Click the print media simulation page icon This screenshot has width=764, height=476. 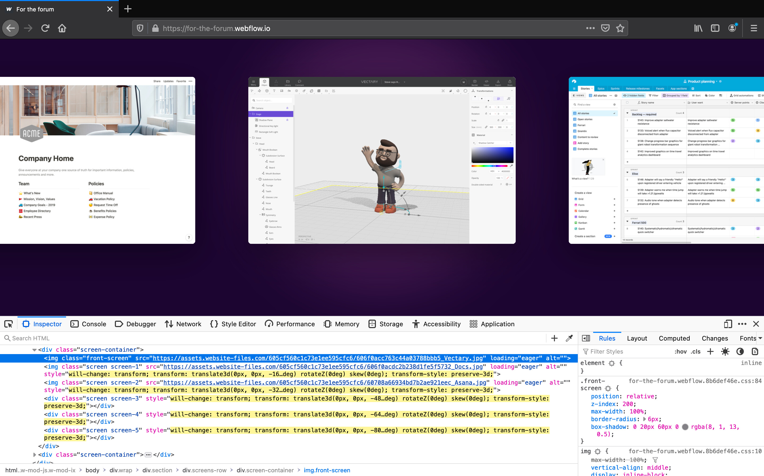pyautogui.click(x=755, y=351)
